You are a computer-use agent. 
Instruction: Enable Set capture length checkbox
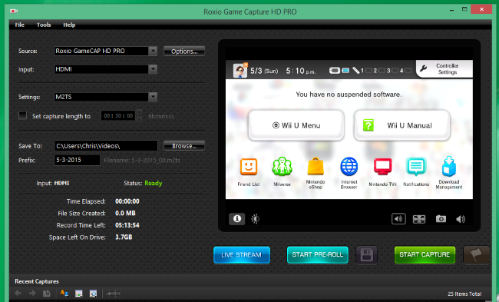[x=22, y=115]
